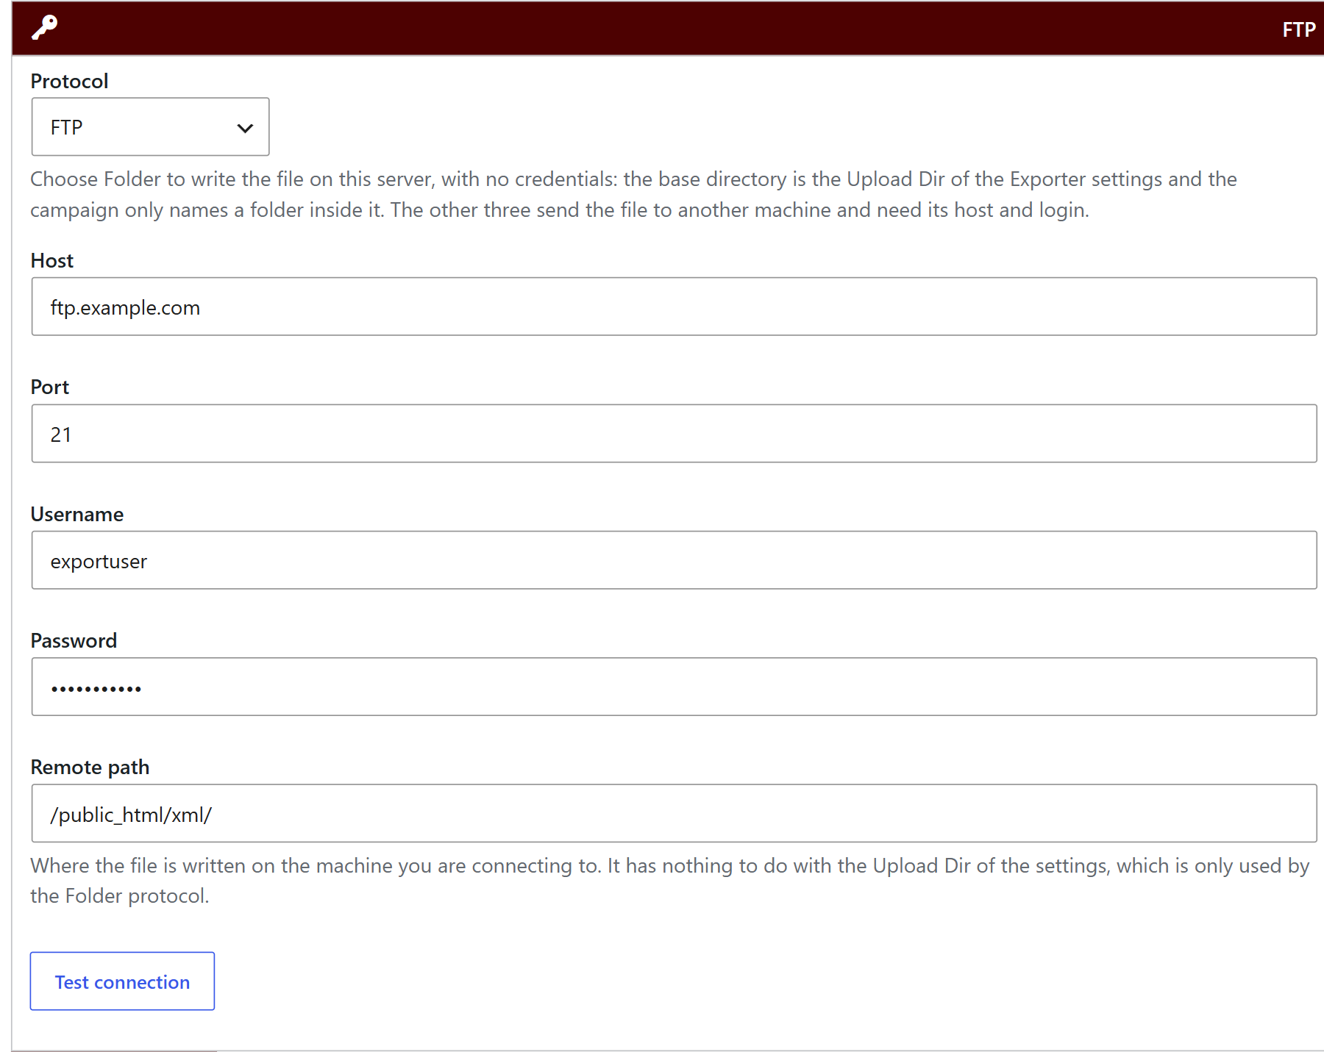Click the Port label
This screenshot has height=1052, width=1324.
click(x=50, y=387)
